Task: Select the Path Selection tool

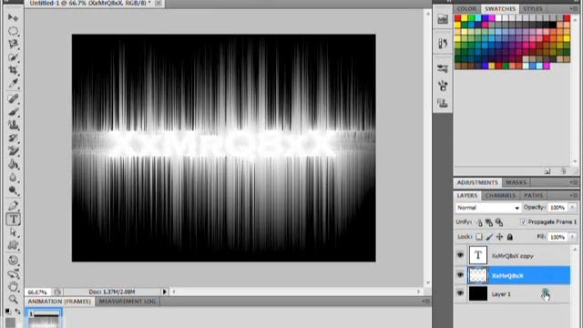Action: (13, 232)
